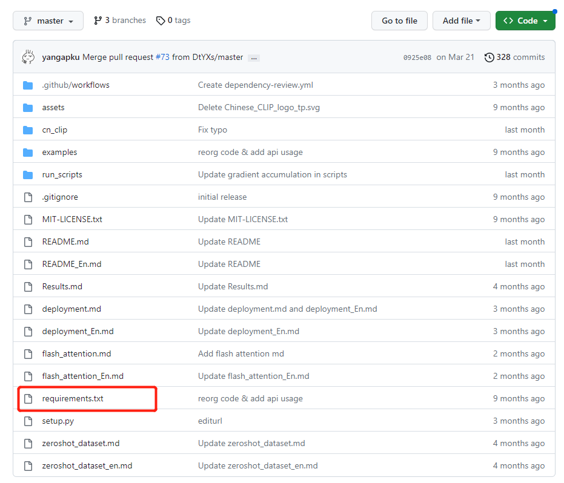Open the README_En.md file

(x=71, y=264)
